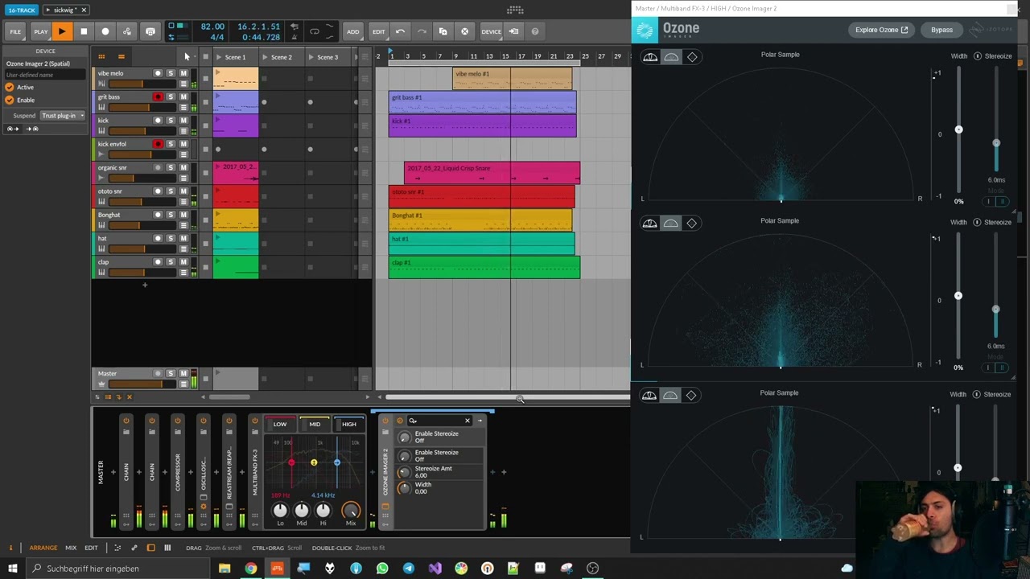1030x579 pixels.
Task: Select the LOW band tab in Multiband FX-3
Action: (279, 424)
